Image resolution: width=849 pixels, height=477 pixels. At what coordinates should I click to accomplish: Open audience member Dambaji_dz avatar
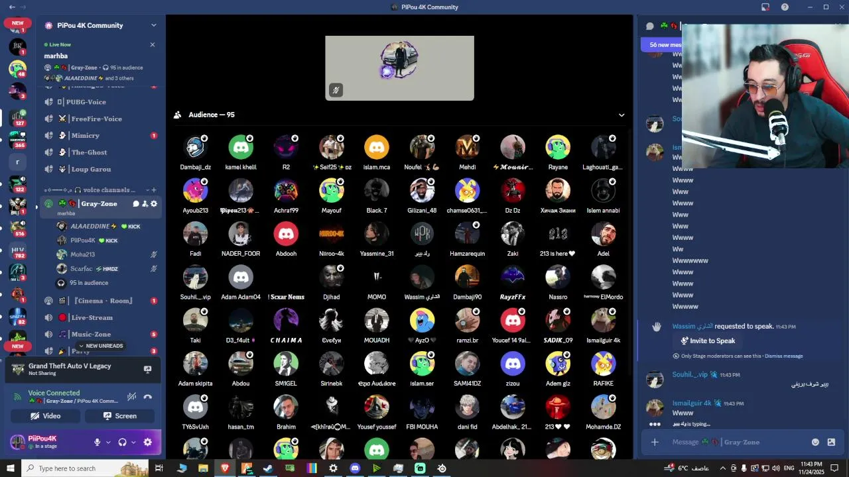[195, 147]
